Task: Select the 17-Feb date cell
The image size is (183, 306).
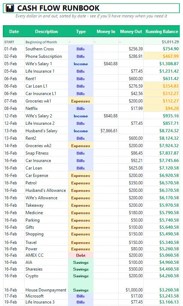Action: pos(14,296)
